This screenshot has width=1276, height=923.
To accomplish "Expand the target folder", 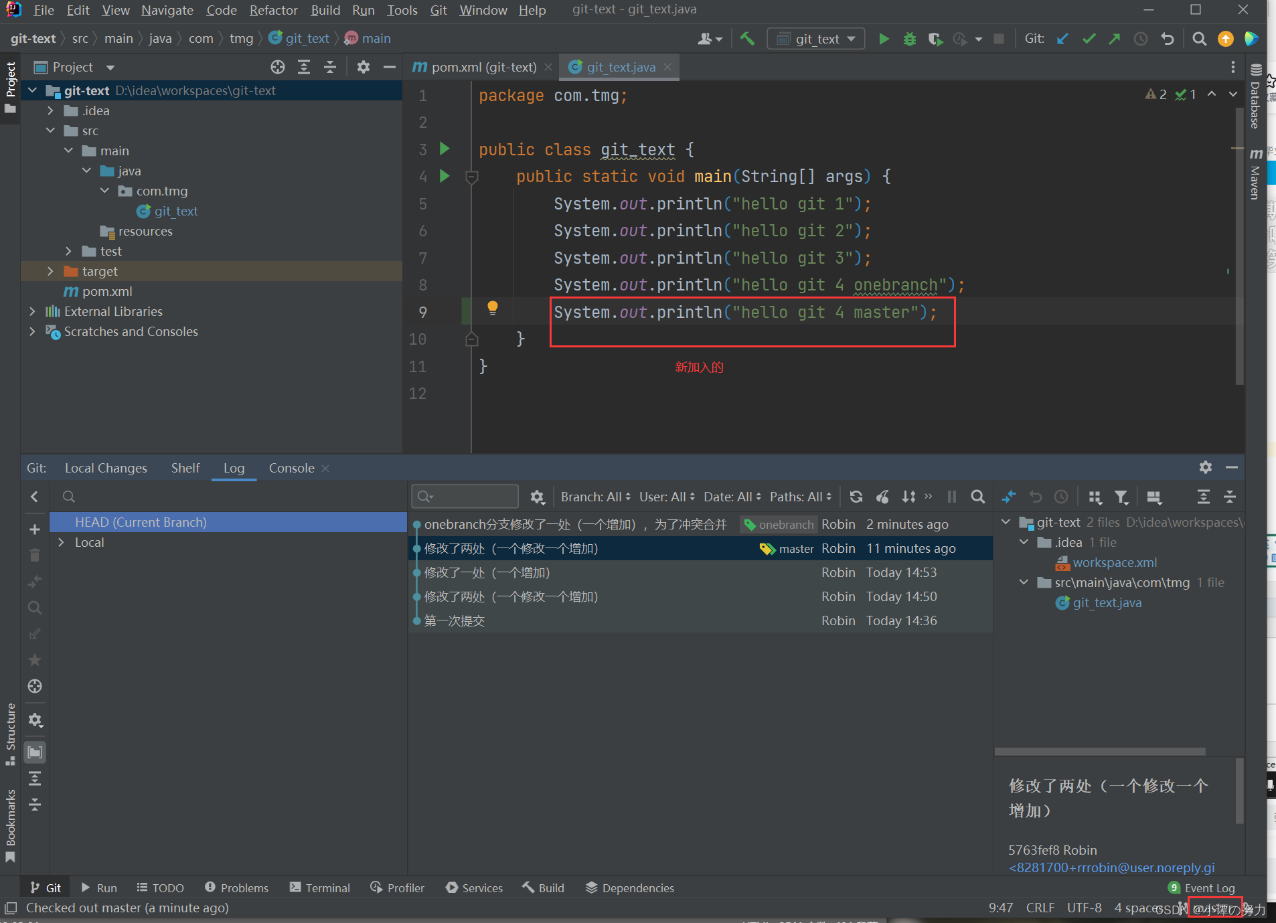I will 50,271.
